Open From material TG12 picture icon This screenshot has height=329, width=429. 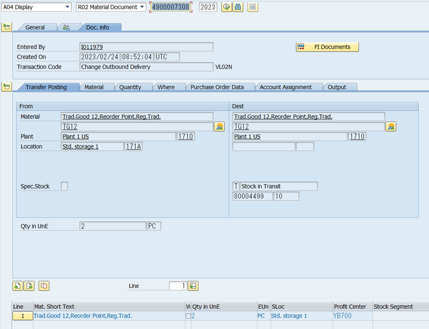click(220, 127)
